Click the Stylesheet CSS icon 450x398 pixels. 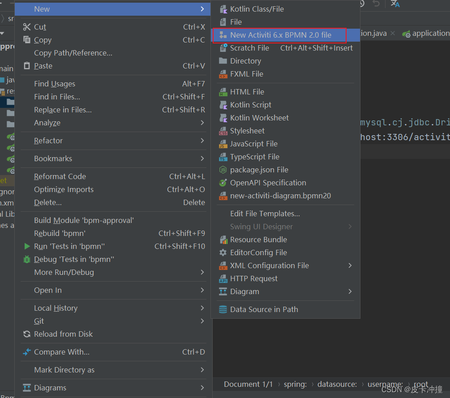coord(223,131)
